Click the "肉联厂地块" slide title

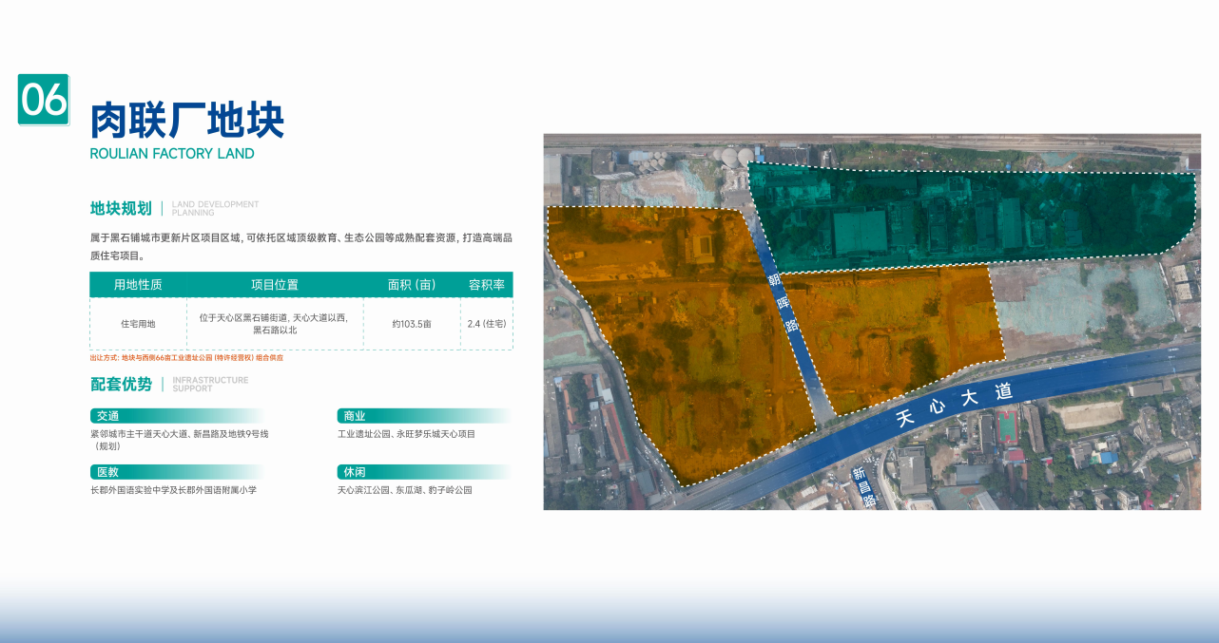pos(186,122)
